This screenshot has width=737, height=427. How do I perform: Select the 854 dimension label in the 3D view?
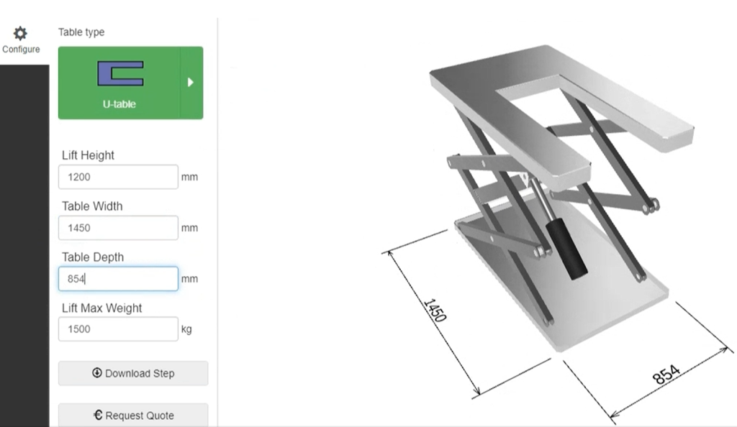click(666, 374)
